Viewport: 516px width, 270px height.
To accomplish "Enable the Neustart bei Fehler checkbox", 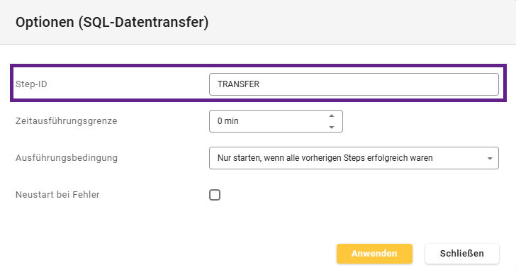I will pos(215,195).
